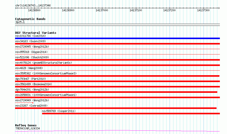Click the Cytogenetic Bands track title
Viewport: 227px width, 134px height.
click(30, 19)
